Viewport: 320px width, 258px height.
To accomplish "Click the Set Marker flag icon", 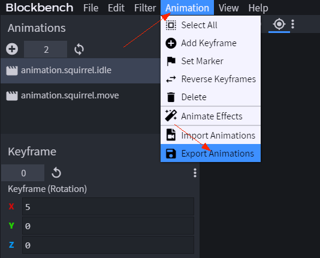I will 171,61.
